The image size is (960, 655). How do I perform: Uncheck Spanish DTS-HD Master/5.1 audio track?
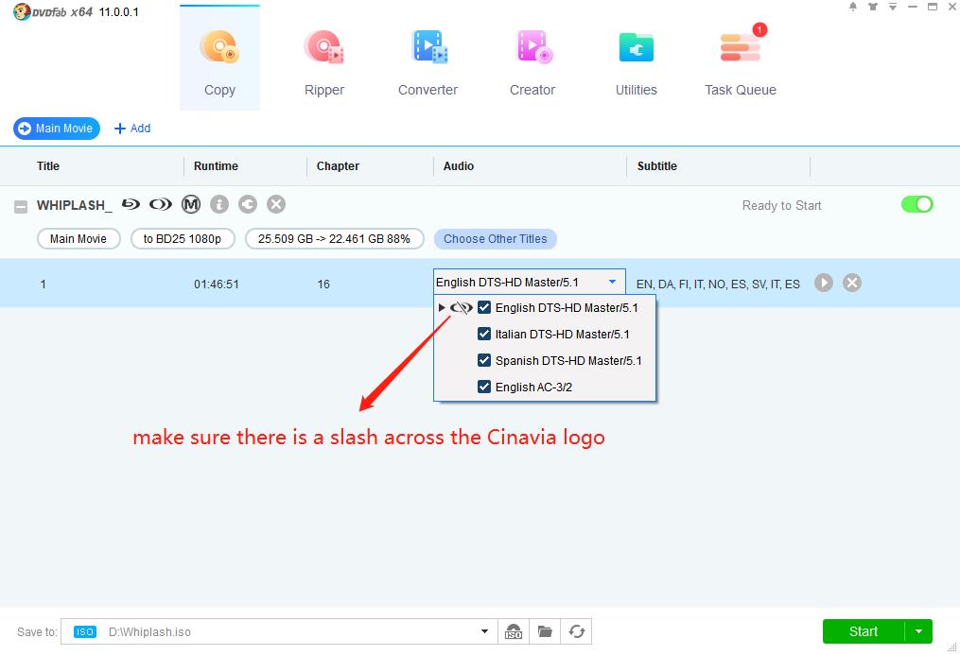coord(484,360)
